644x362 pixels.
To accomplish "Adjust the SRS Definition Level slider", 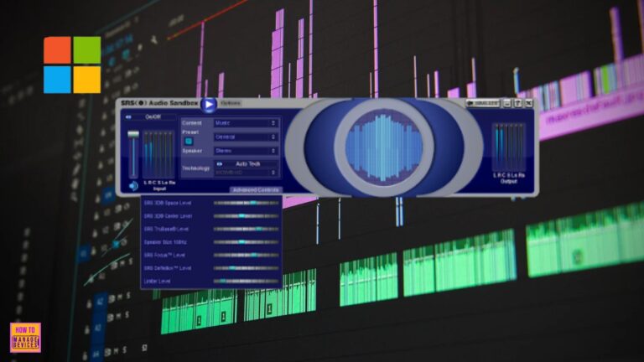I will pos(246,268).
